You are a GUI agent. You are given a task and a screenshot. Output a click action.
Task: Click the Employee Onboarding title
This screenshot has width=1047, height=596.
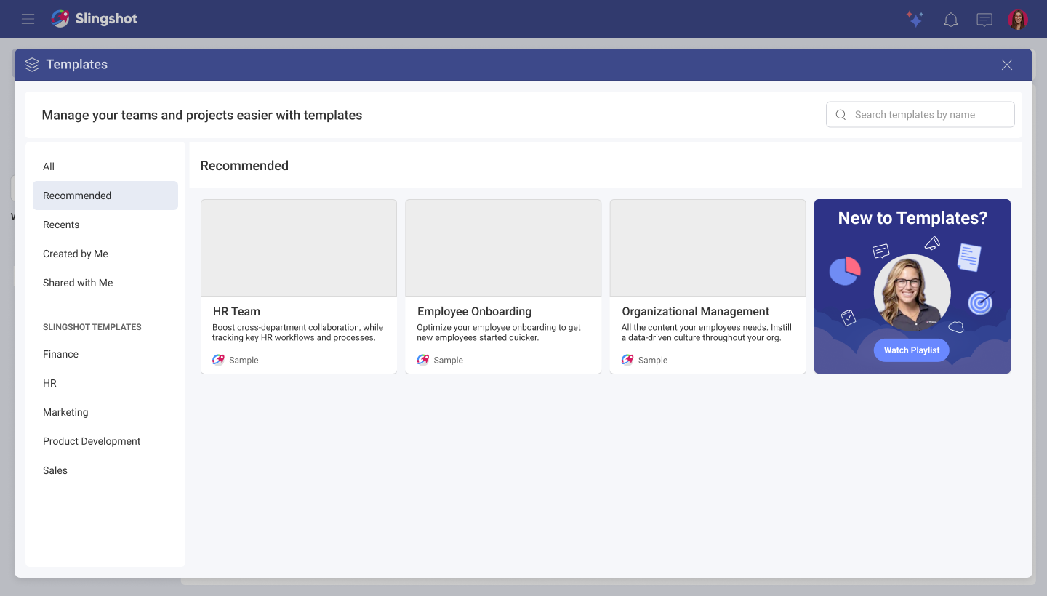tap(474, 312)
